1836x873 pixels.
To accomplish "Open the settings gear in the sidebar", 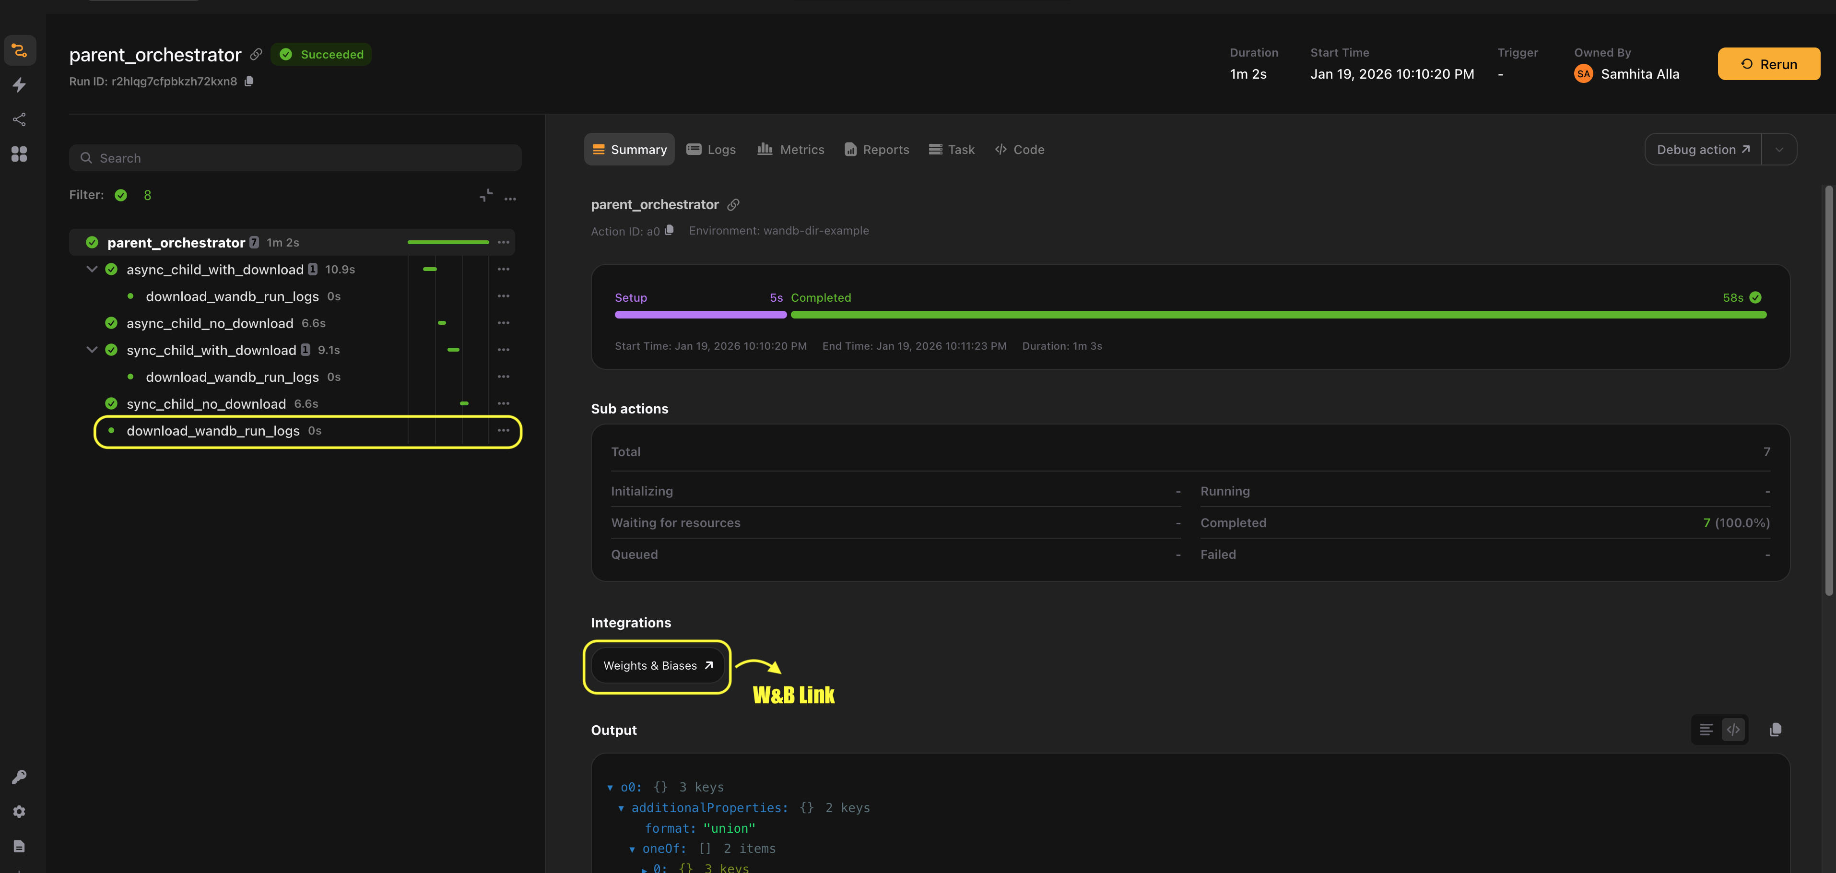I will pyautogui.click(x=19, y=812).
